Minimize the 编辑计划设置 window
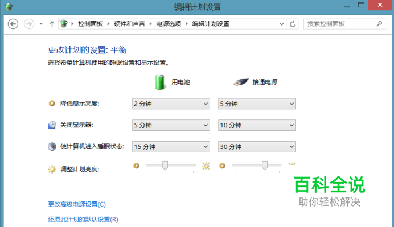The height and width of the screenshot is (227, 394). pos(347,6)
